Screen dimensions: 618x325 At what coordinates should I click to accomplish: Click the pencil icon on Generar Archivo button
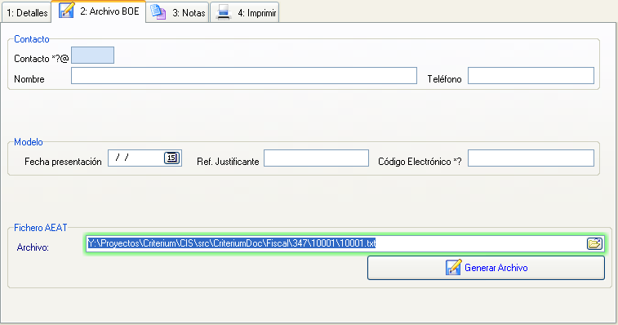453,267
